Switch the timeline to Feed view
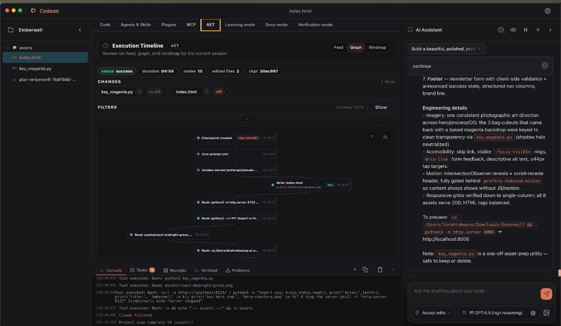This screenshot has width=561, height=326. click(339, 48)
